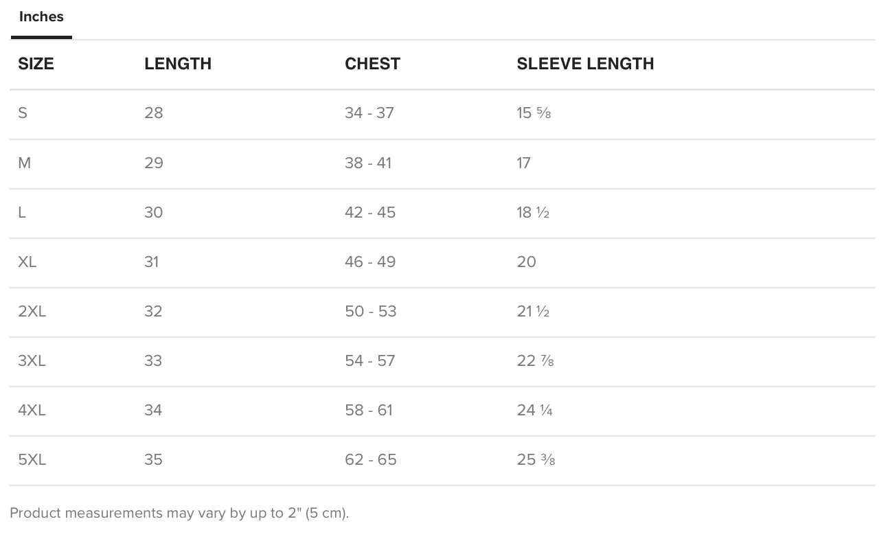Select the L size row label
890x541 pixels.
click(22, 213)
